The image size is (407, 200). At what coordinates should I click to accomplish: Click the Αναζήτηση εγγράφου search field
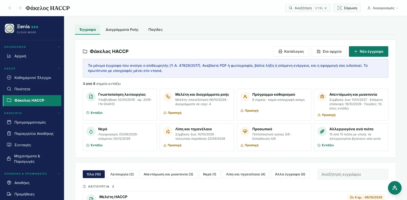click(353, 174)
